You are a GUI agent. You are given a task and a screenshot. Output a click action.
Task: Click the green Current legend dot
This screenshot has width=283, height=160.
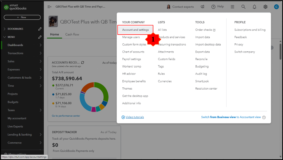(x=53, y=85)
